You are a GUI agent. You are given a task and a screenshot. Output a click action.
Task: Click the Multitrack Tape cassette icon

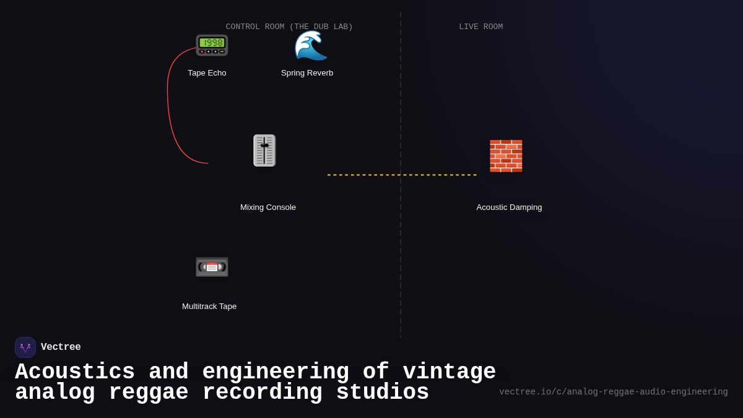[x=212, y=266]
